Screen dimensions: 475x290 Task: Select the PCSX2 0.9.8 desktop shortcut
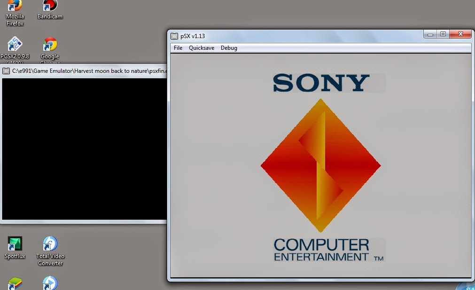click(15, 50)
